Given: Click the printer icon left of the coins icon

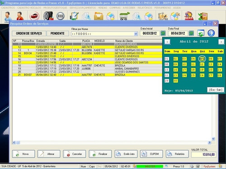Looking at the screenshot, I should tap(149, 16).
